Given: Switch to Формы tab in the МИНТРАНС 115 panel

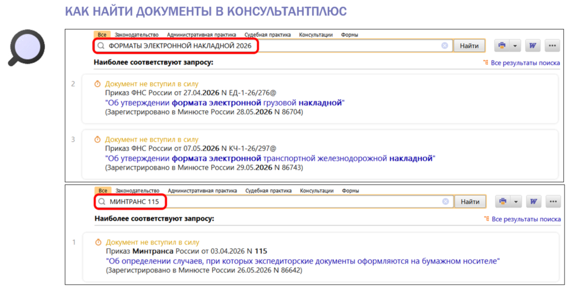Looking at the screenshot, I should tap(350, 191).
